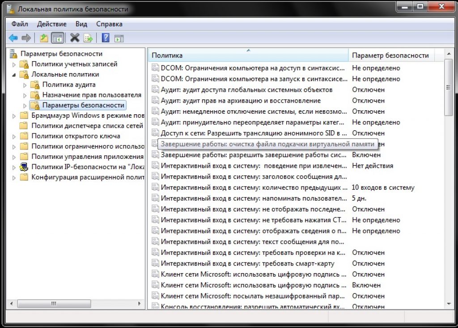Viewport: 458px width, 328px height.
Task: Select Интерактивный вход: напоминать пользователям policy
Action: tap(254, 198)
